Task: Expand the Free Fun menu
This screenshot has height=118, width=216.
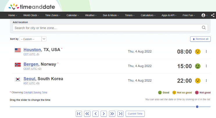Action: [189, 15]
